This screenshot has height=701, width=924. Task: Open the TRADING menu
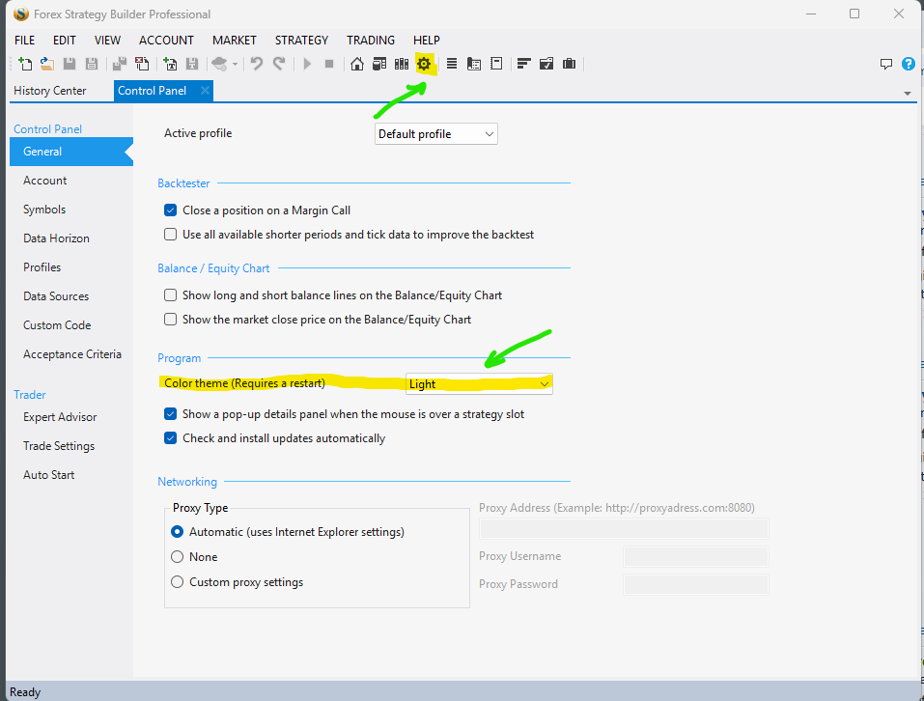tap(371, 40)
